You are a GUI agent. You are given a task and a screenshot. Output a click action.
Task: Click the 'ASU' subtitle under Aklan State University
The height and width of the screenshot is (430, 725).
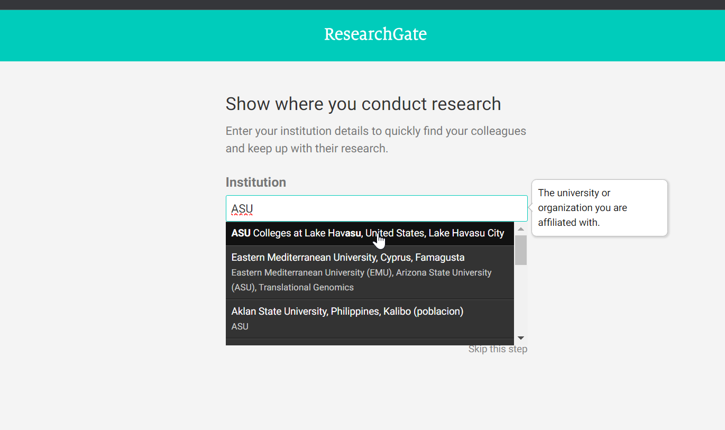click(x=240, y=326)
